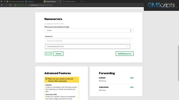Click the godaddy.com address bar URL

(41, 5)
